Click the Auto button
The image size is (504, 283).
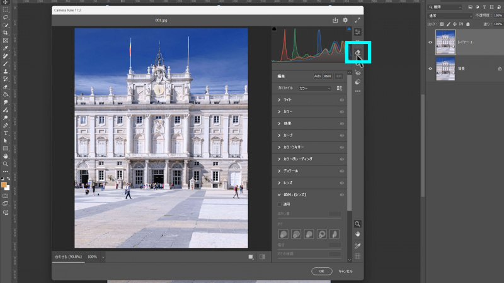tap(318, 76)
